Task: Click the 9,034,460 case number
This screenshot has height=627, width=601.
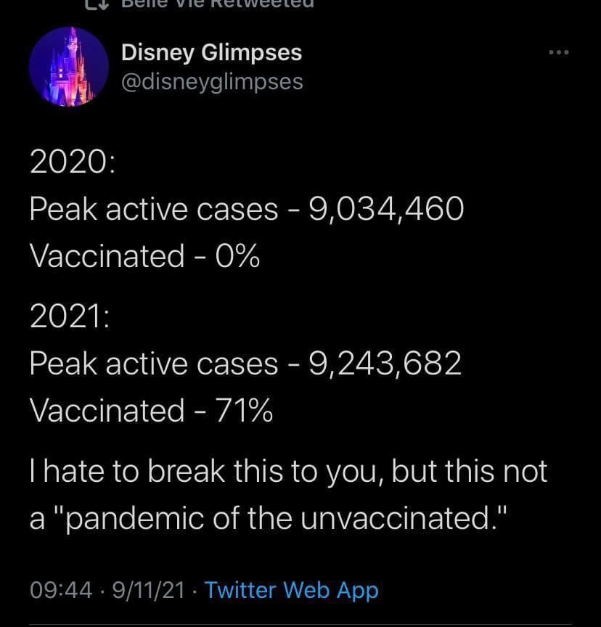Action: click(x=386, y=210)
